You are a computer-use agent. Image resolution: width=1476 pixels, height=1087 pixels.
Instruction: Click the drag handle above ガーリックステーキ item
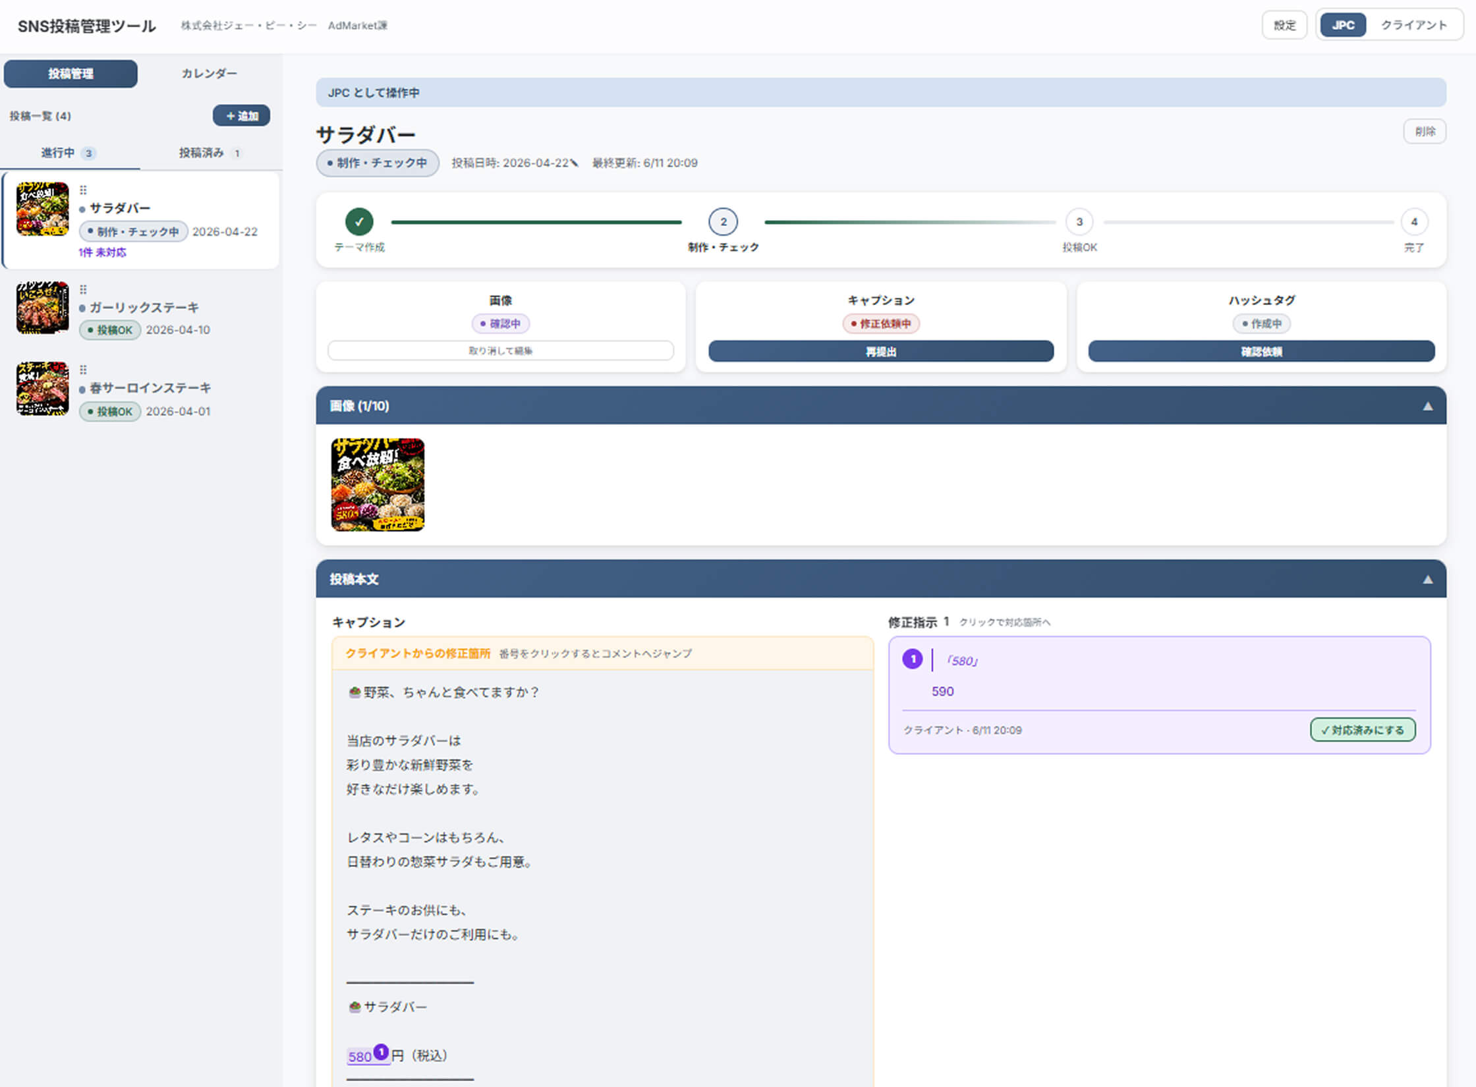coord(83,289)
